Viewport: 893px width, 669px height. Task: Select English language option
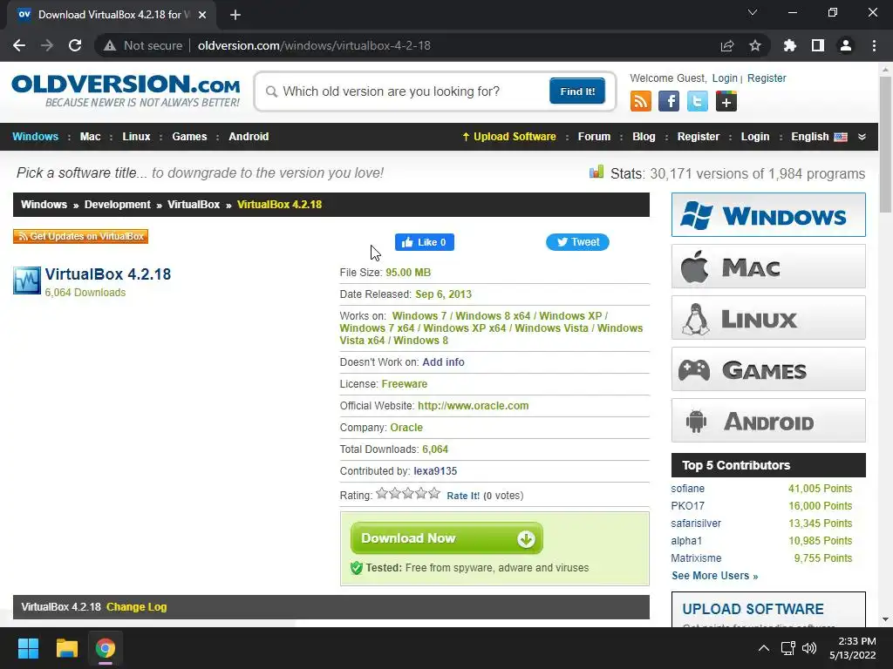pos(819,137)
